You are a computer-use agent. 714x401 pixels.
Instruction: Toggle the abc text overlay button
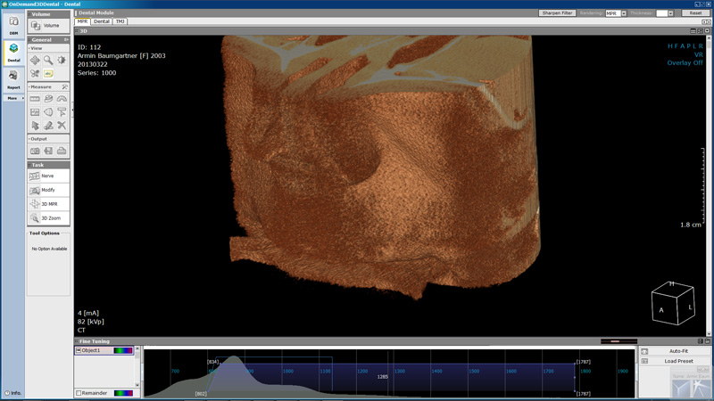pyautogui.click(x=48, y=74)
